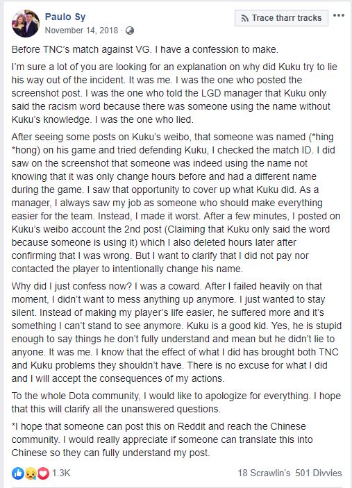Click the 'To the whole Dota community' paragraph
The width and height of the screenshot is (352, 488).
176,402
